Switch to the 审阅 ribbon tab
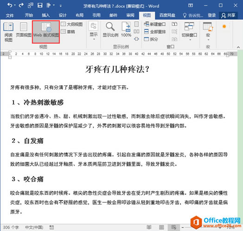The image size is (243, 231). 130,15
